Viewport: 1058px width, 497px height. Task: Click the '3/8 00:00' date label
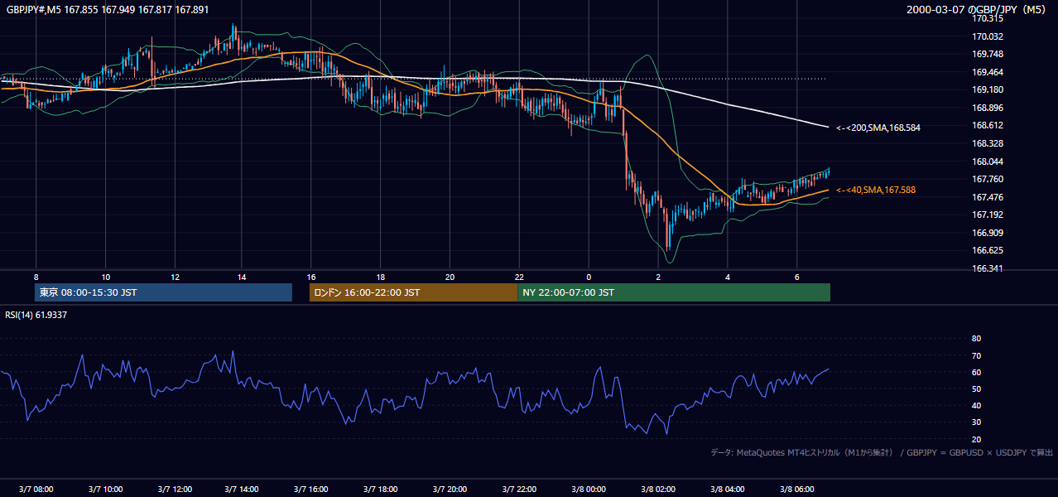tap(589, 490)
